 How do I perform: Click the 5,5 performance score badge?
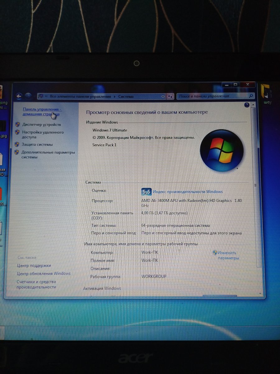146,191
